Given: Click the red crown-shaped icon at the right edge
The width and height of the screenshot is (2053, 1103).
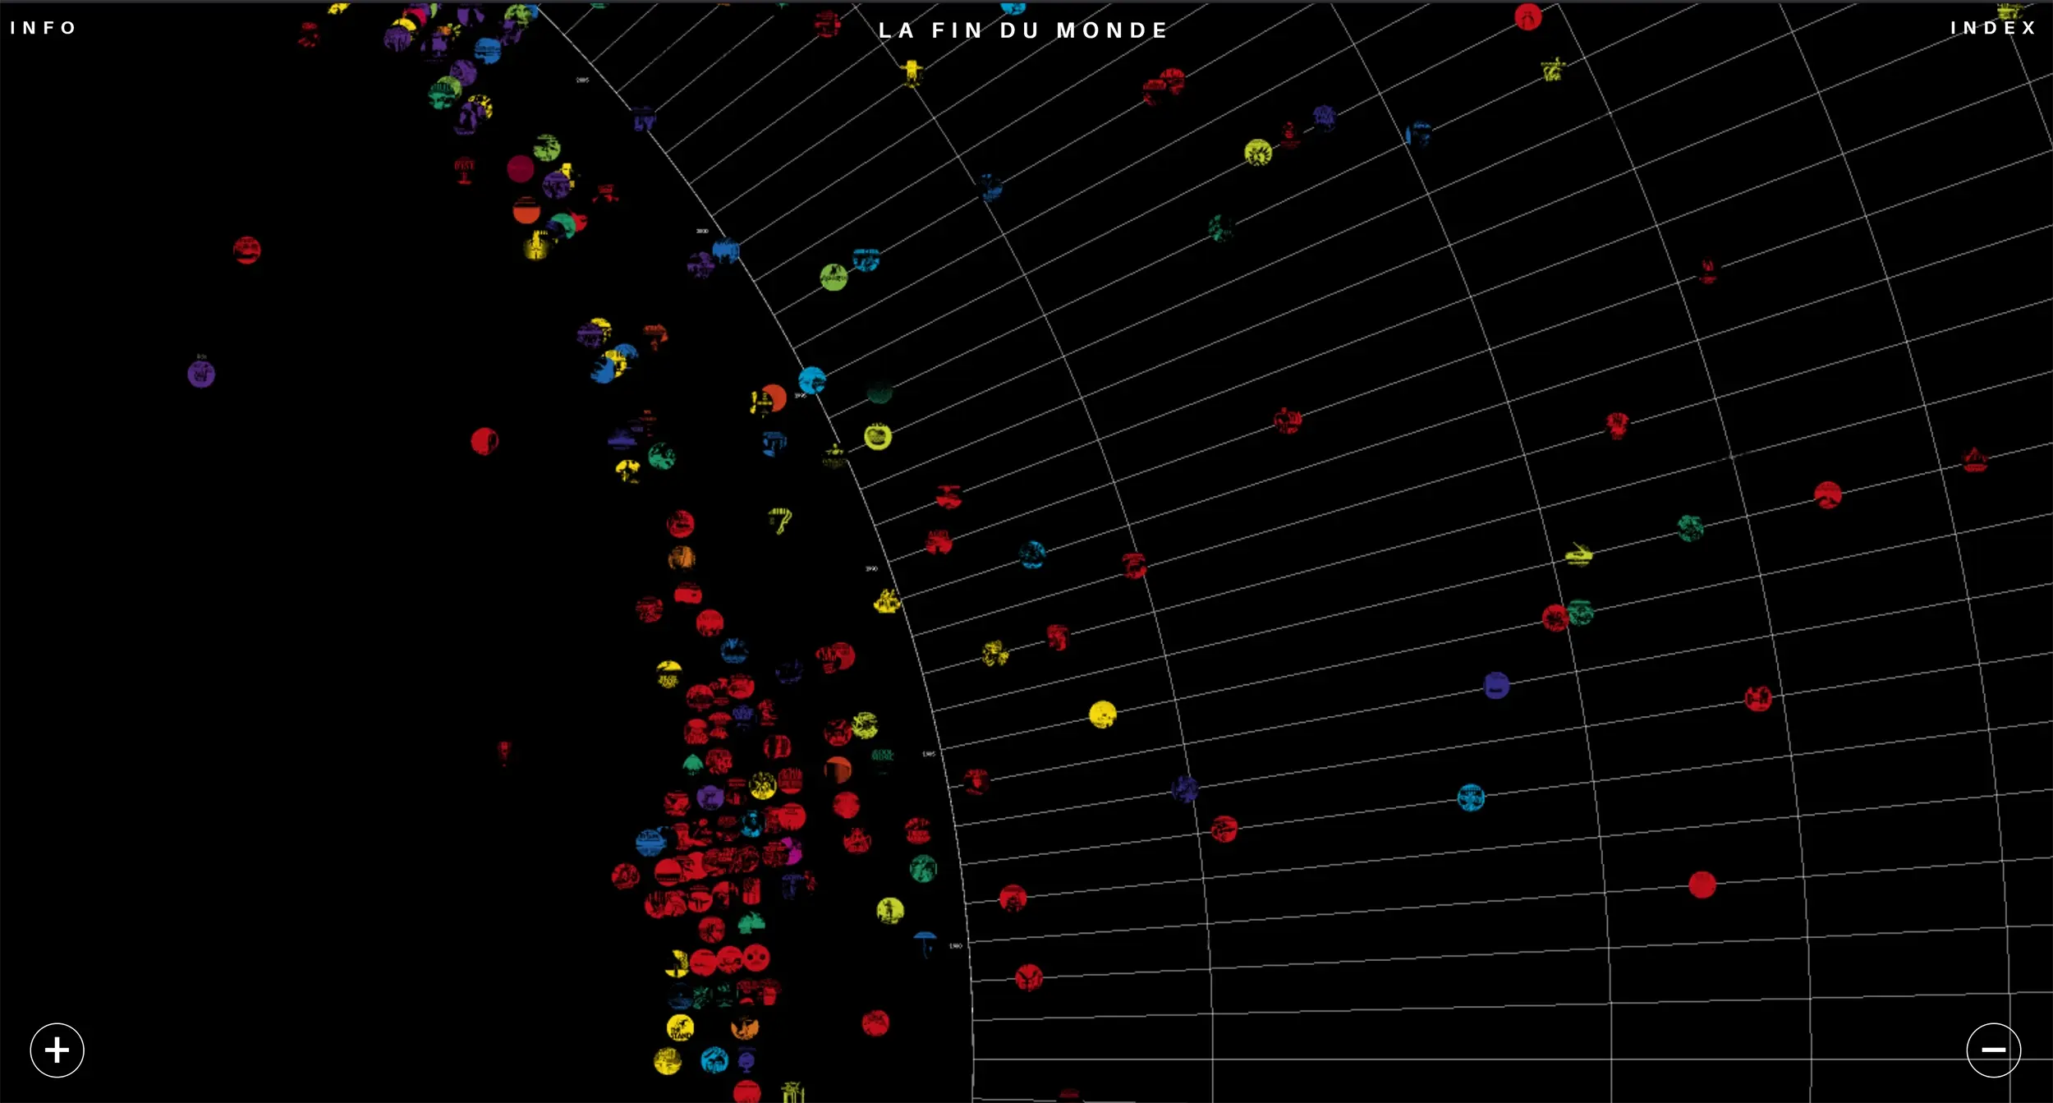Looking at the screenshot, I should click(x=1974, y=459).
